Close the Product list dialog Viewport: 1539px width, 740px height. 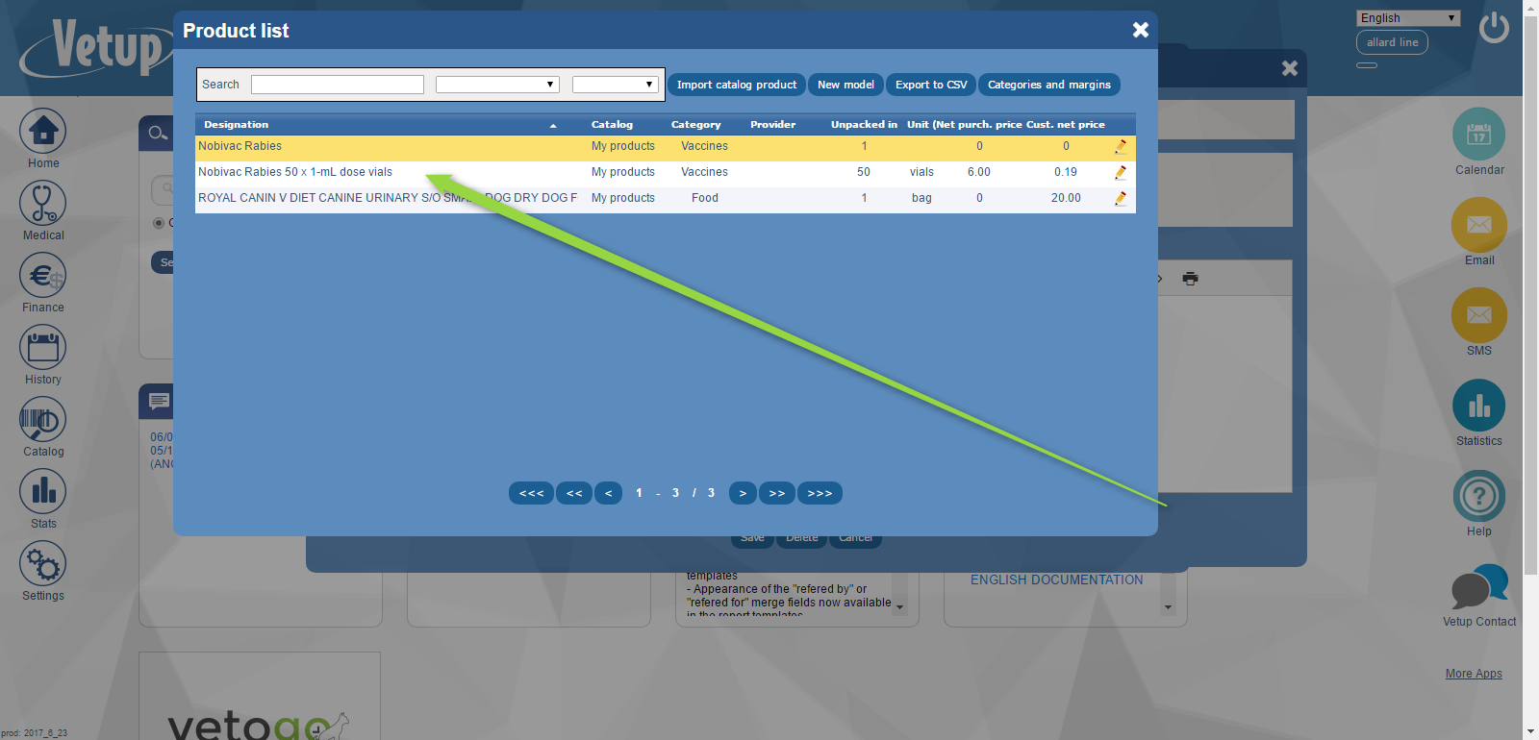tap(1141, 30)
